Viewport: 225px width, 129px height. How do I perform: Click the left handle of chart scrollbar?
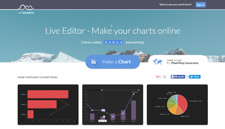(x=102, y=90)
